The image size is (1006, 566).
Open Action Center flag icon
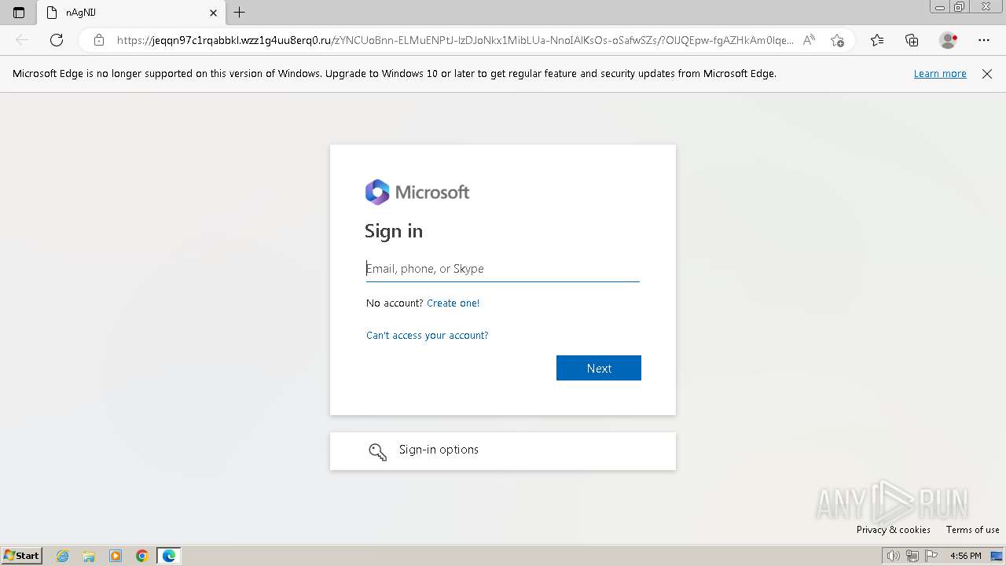pos(931,556)
